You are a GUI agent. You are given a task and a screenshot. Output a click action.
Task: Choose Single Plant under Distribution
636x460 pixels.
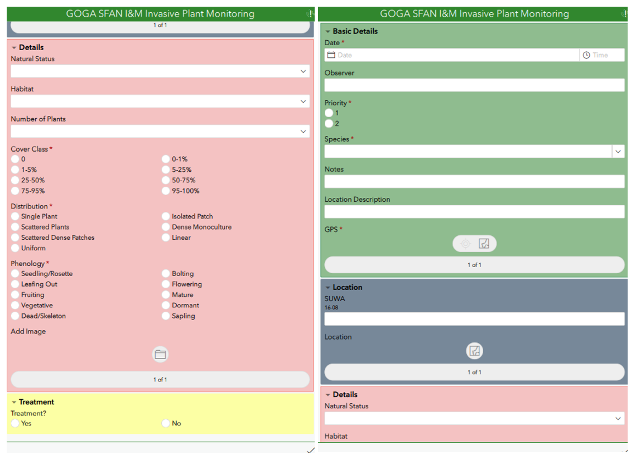14,216
